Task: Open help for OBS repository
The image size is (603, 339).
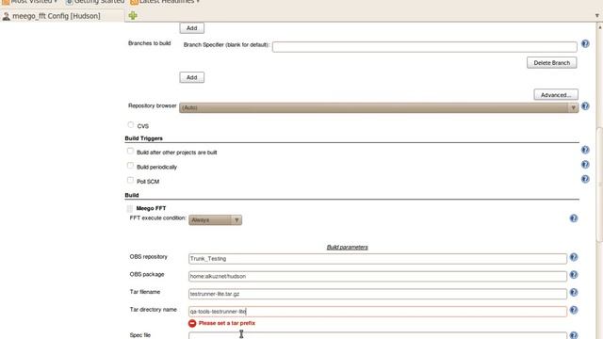Action: point(574,257)
